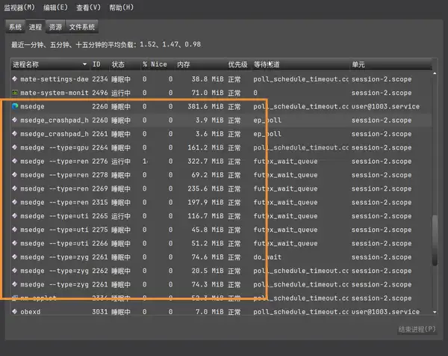Sort processes by the 进程名称 column header

pos(50,64)
